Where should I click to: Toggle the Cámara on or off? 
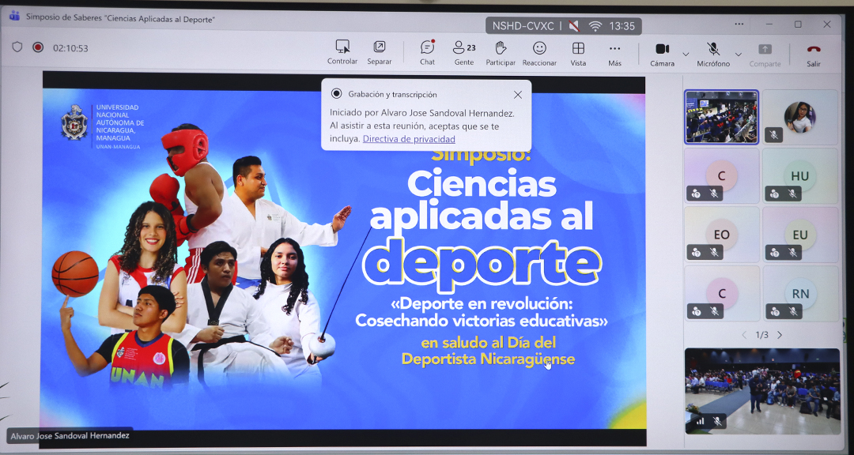pyautogui.click(x=662, y=52)
